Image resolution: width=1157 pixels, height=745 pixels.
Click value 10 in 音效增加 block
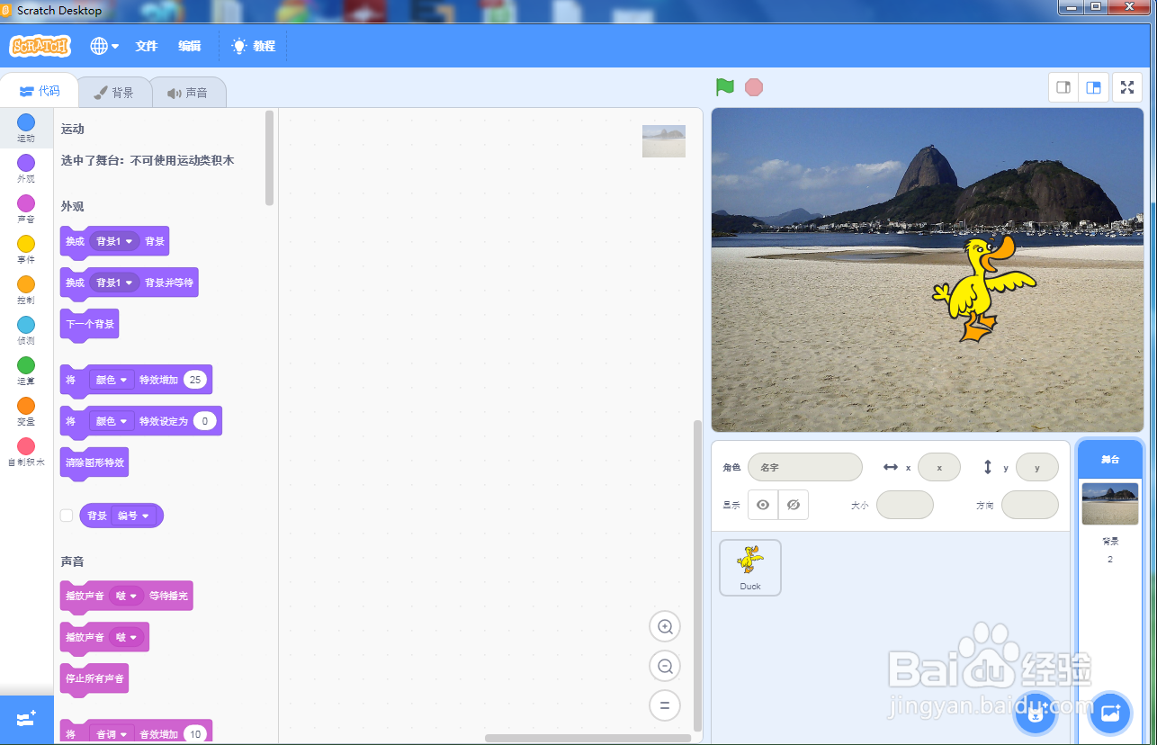(195, 734)
